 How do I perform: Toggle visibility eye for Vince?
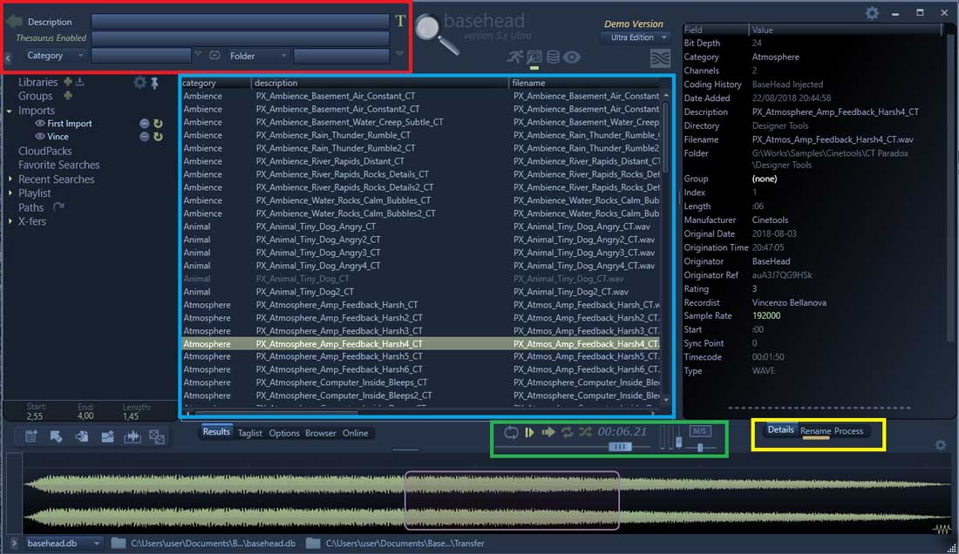pyautogui.click(x=40, y=137)
